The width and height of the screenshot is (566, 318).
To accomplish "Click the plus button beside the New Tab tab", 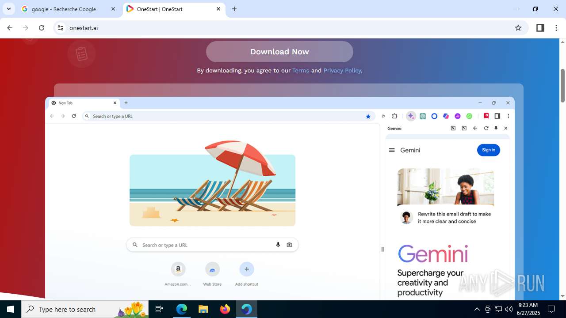I will click(126, 103).
